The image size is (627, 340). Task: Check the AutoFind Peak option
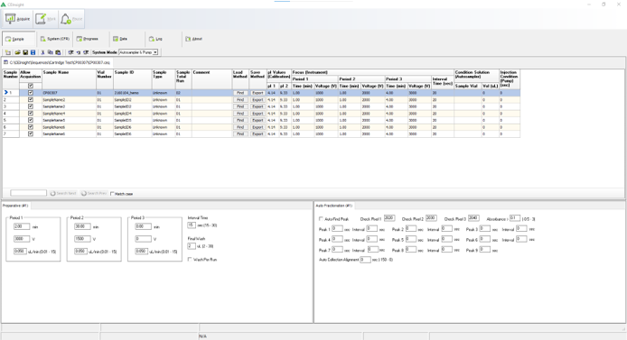pyautogui.click(x=321, y=219)
